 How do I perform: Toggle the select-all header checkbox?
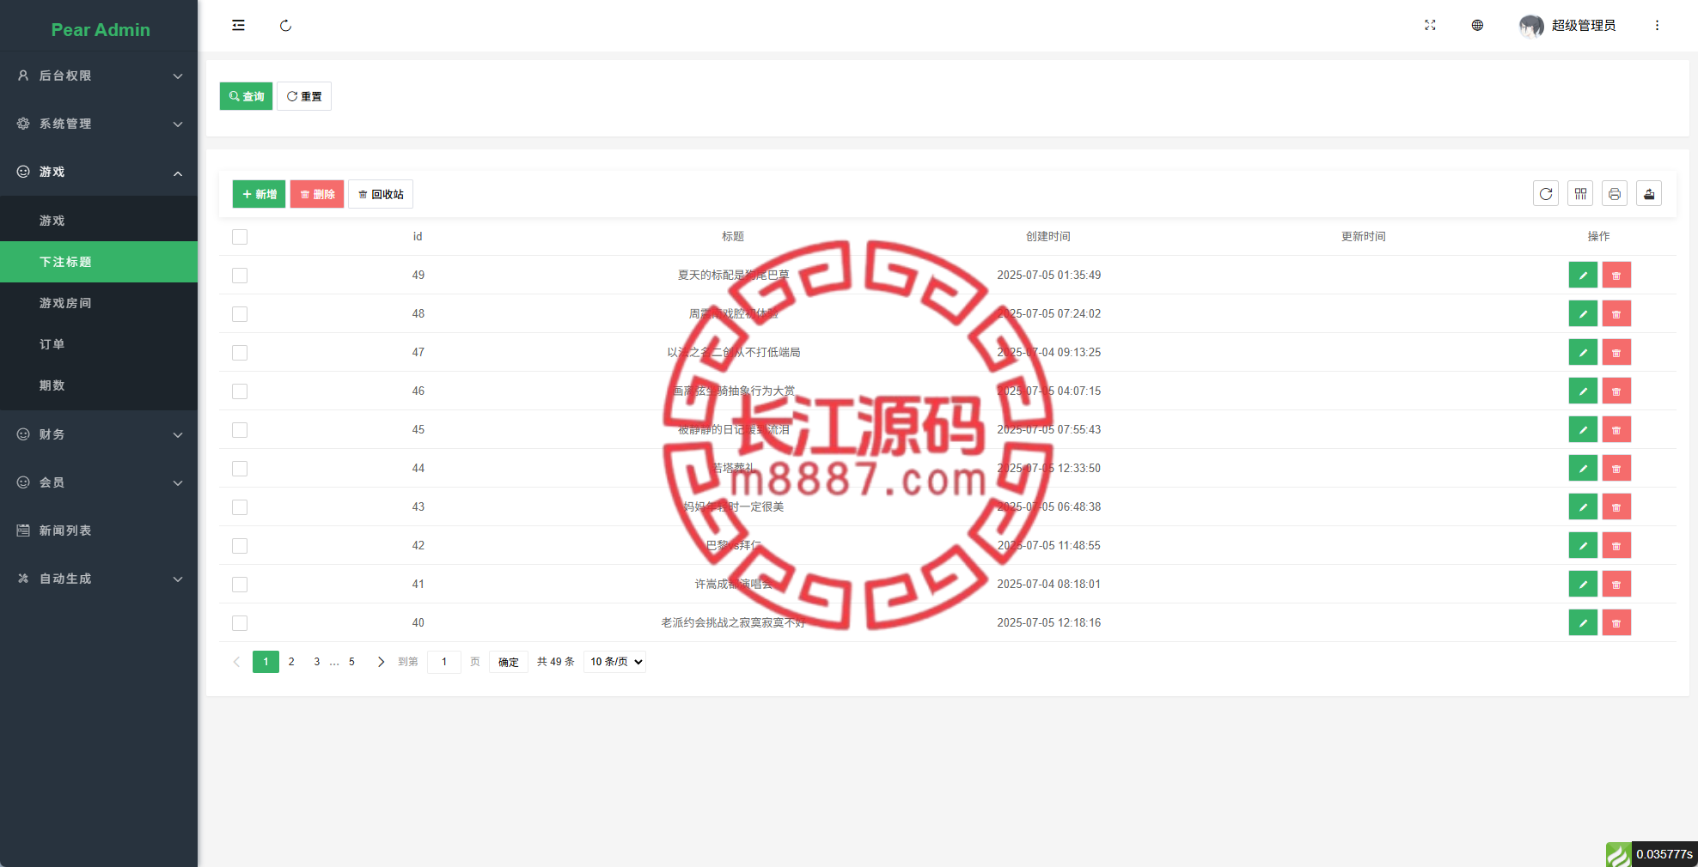[x=240, y=237]
